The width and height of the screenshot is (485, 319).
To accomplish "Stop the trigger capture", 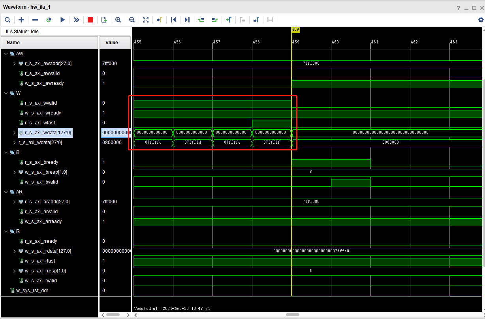I will (90, 20).
